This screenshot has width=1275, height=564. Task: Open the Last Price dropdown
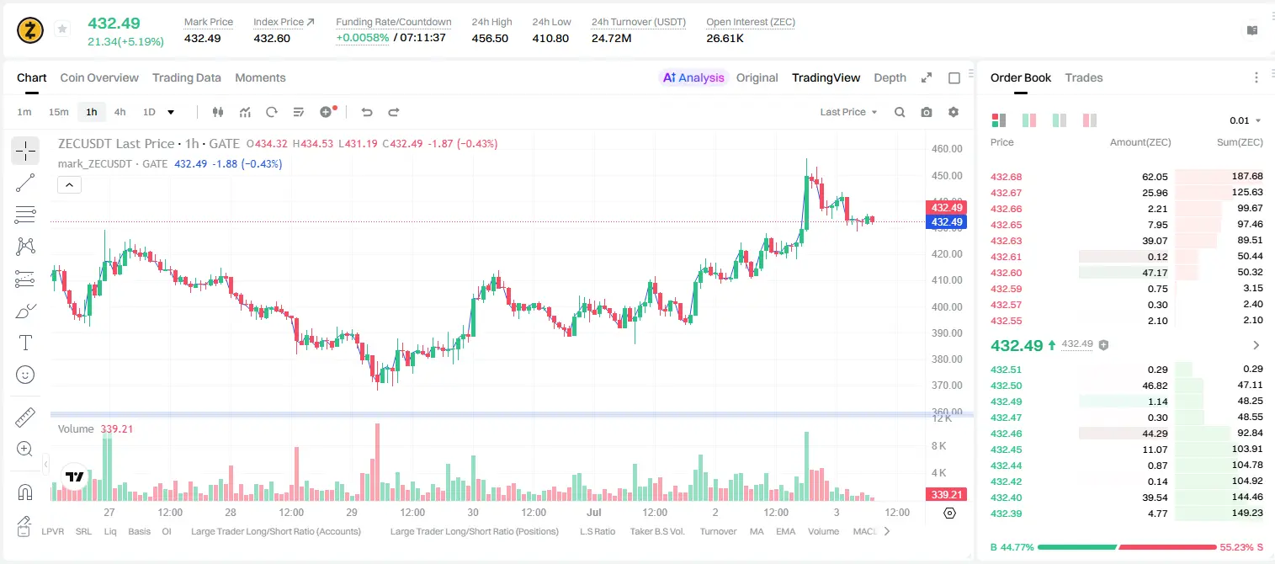pyautogui.click(x=848, y=112)
